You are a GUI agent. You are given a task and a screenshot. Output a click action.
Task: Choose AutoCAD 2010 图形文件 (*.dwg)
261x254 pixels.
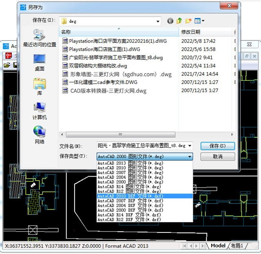pos(145,168)
